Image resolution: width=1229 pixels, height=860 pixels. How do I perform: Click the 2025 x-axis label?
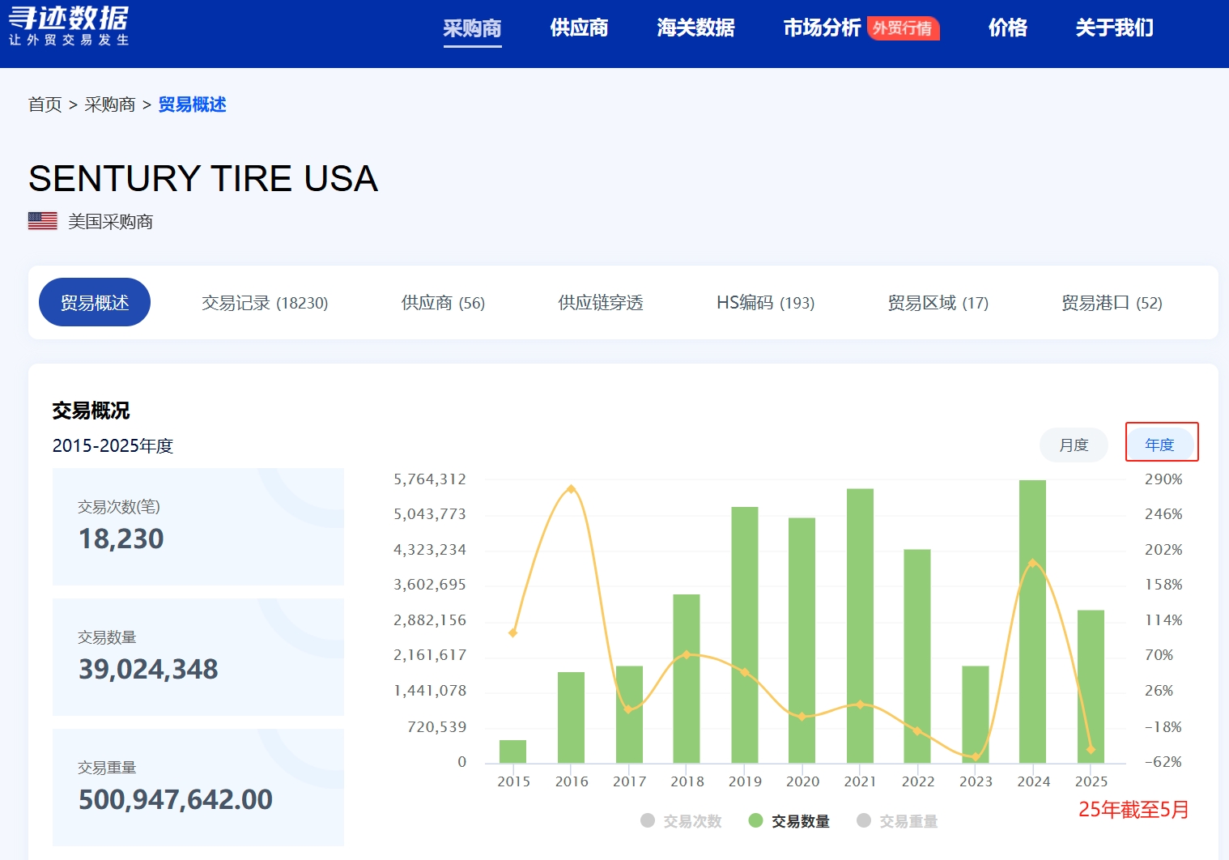[x=1091, y=781]
